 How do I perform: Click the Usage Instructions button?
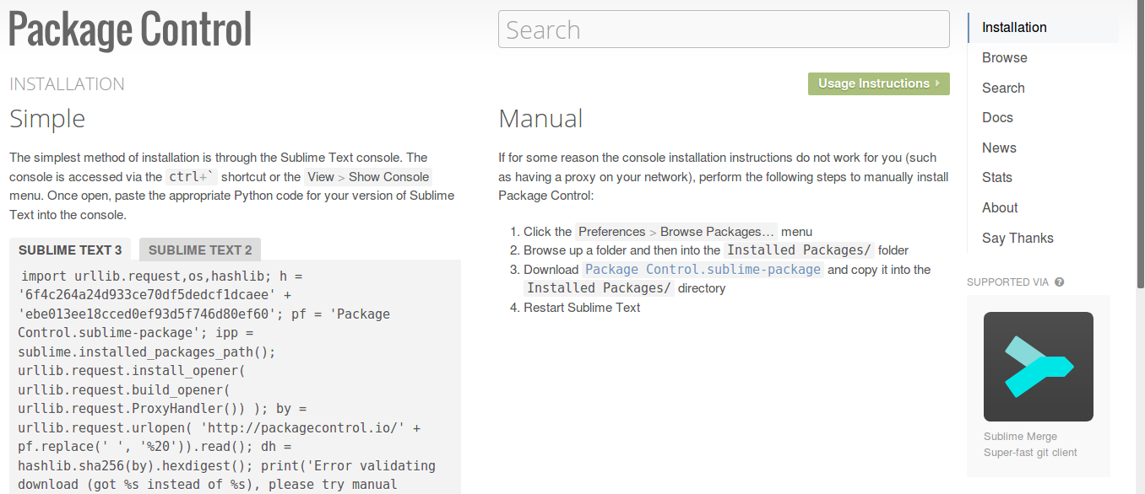point(874,83)
